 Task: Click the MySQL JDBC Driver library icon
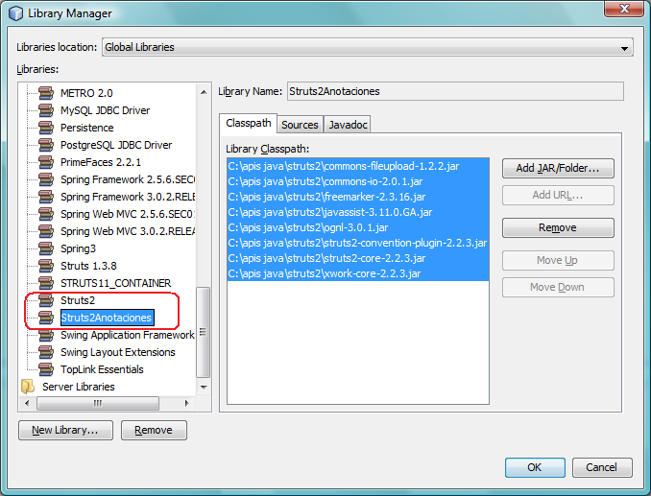click(x=46, y=110)
